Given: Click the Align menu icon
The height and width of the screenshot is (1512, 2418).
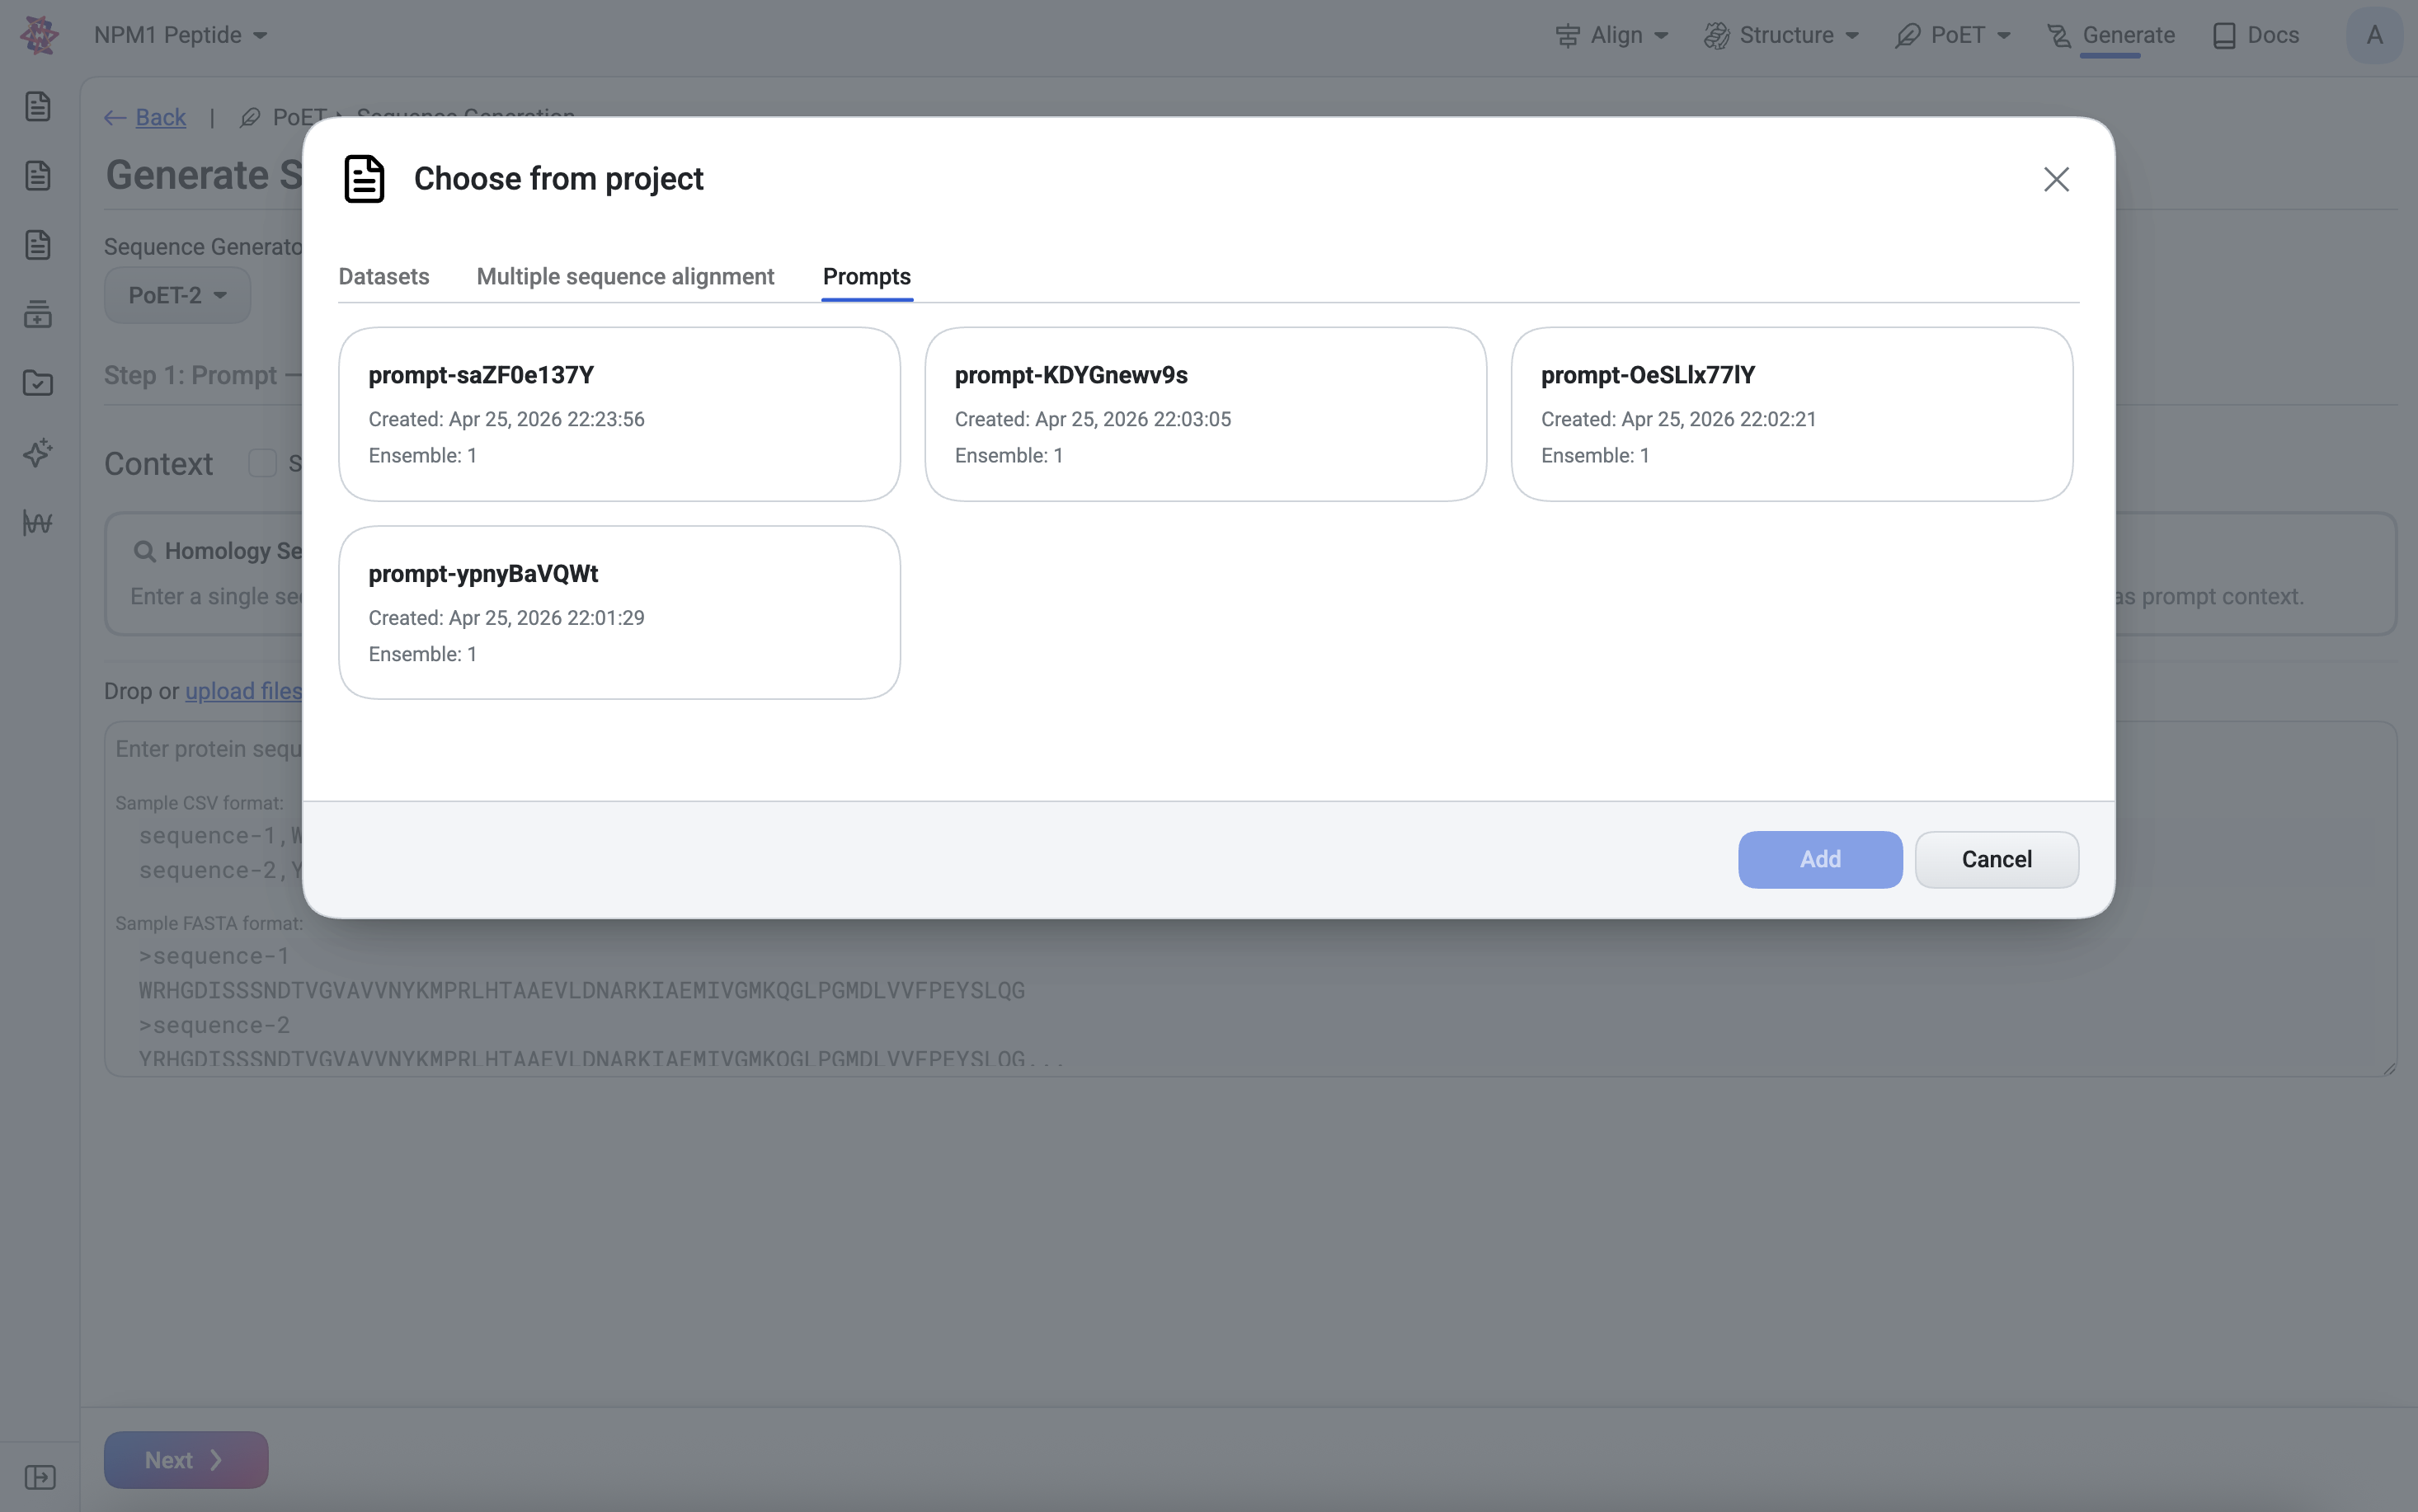Looking at the screenshot, I should click(x=1567, y=36).
